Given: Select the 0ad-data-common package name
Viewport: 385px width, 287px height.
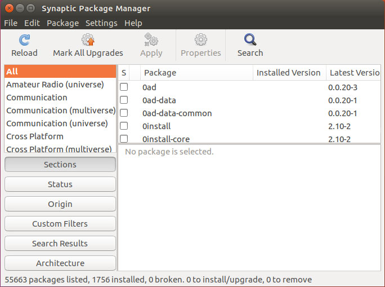Looking at the screenshot, I should 177,113.
